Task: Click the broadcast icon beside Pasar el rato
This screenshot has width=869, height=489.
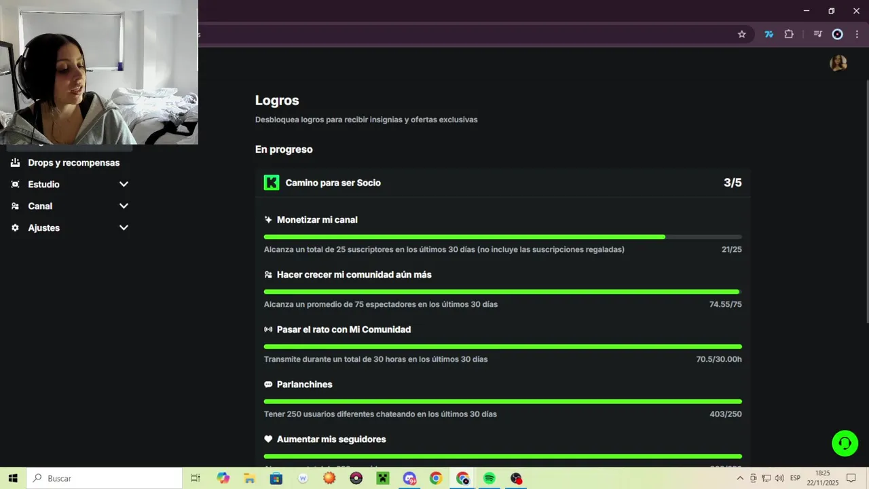Action: (x=268, y=330)
